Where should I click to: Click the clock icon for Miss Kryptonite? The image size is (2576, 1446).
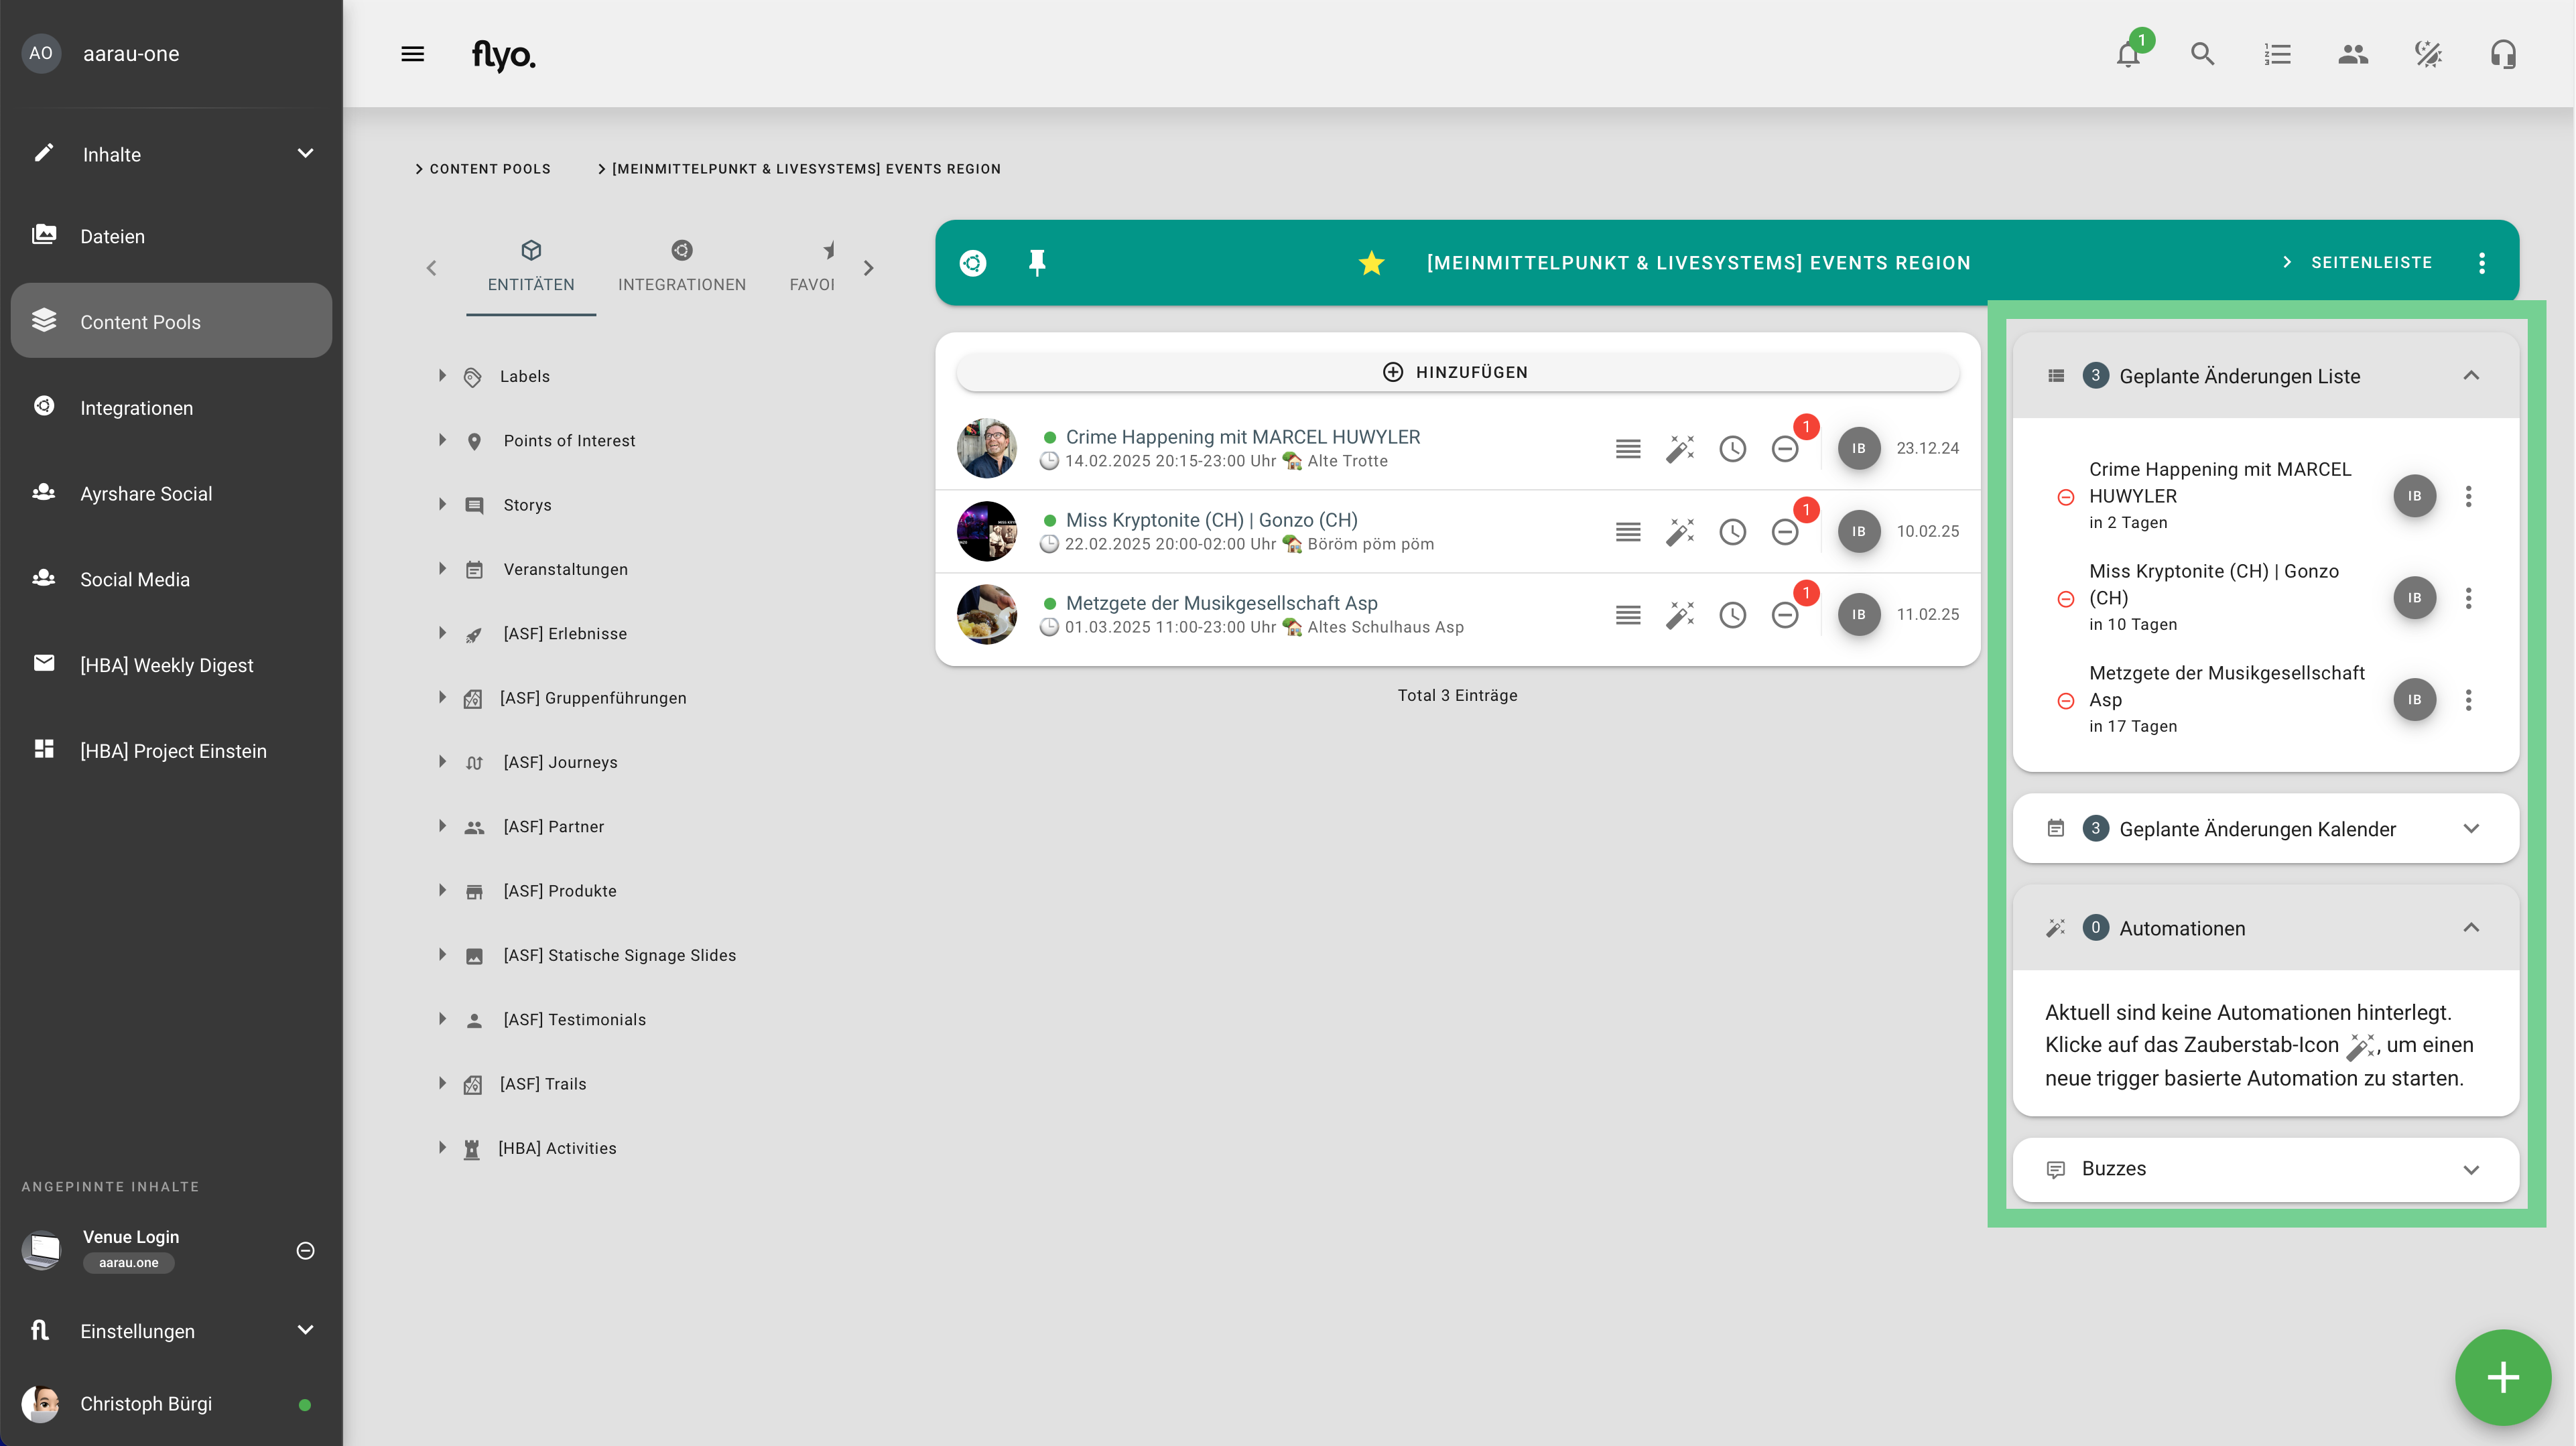coord(1732,532)
